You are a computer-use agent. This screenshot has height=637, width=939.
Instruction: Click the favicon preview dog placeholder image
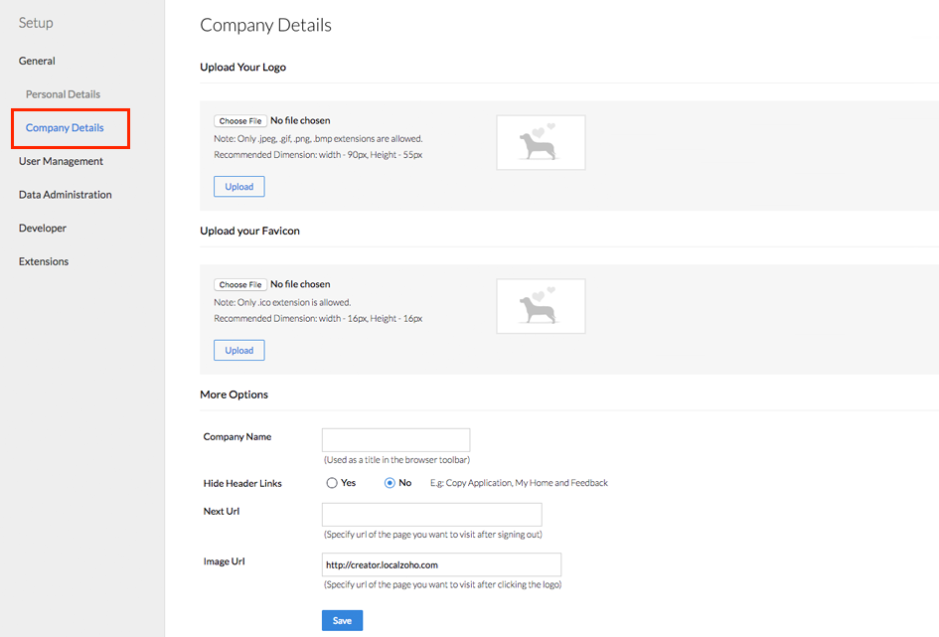pyautogui.click(x=541, y=306)
